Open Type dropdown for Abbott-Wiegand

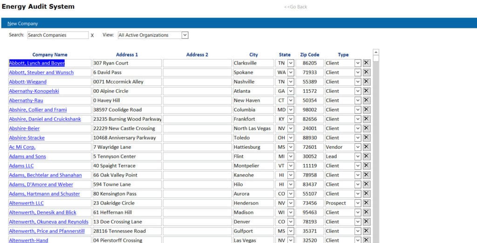pos(358,82)
